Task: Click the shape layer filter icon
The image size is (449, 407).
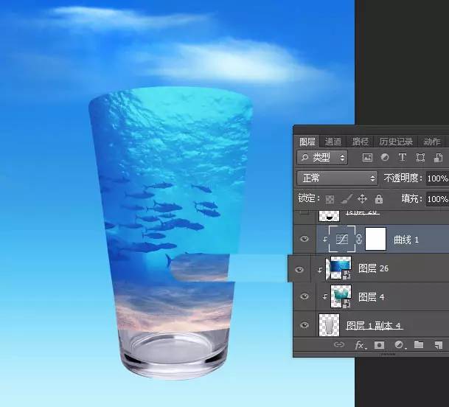Action: tap(420, 158)
